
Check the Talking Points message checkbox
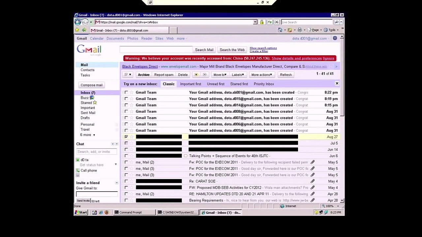point(126,156)
